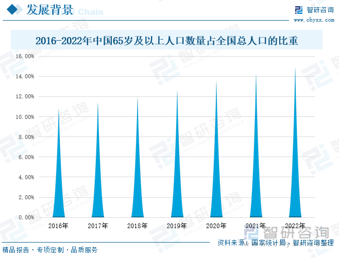This screenshot has height=258, width=339.
Task: Click the 2017年 bar in chart
Action: pos(98,160)
